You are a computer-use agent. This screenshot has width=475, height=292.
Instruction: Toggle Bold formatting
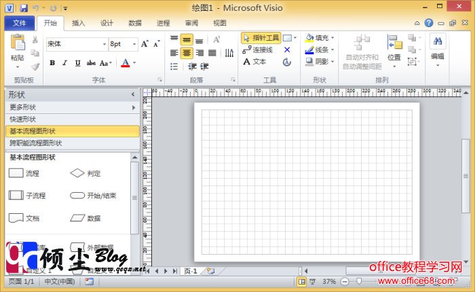click(x=52, y=62)
